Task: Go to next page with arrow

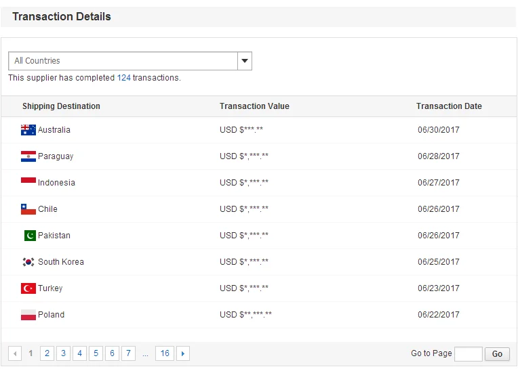Action: coord(182,353)
